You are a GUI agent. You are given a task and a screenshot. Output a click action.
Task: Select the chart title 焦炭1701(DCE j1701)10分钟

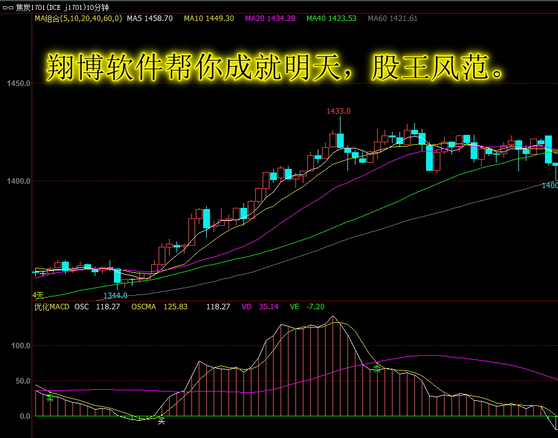(63, 7)
